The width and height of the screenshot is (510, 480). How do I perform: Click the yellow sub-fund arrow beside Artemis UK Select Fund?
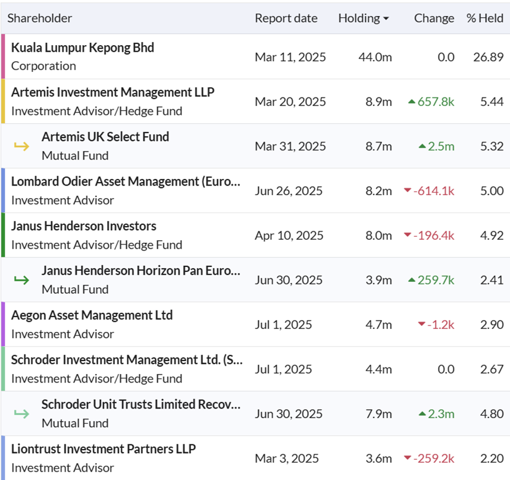pos(21,146)
